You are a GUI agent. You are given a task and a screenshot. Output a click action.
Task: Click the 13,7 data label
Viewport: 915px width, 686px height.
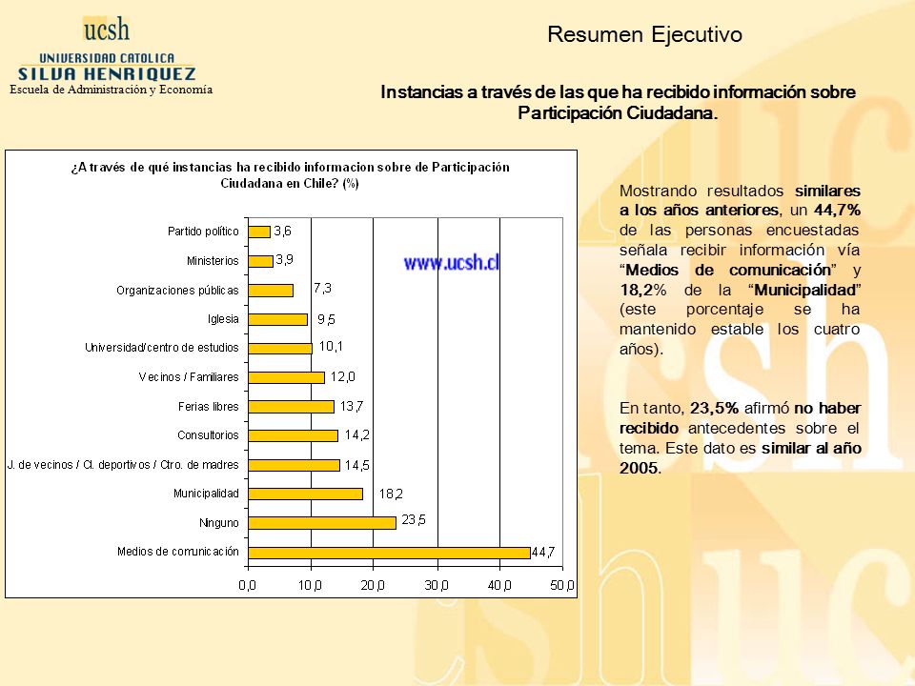pos(352,406)
